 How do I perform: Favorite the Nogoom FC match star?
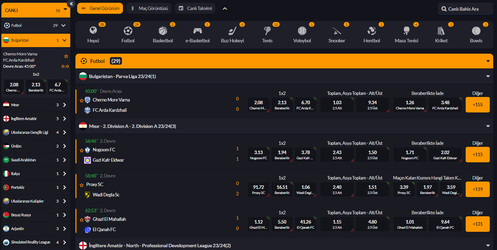[82, 150]
